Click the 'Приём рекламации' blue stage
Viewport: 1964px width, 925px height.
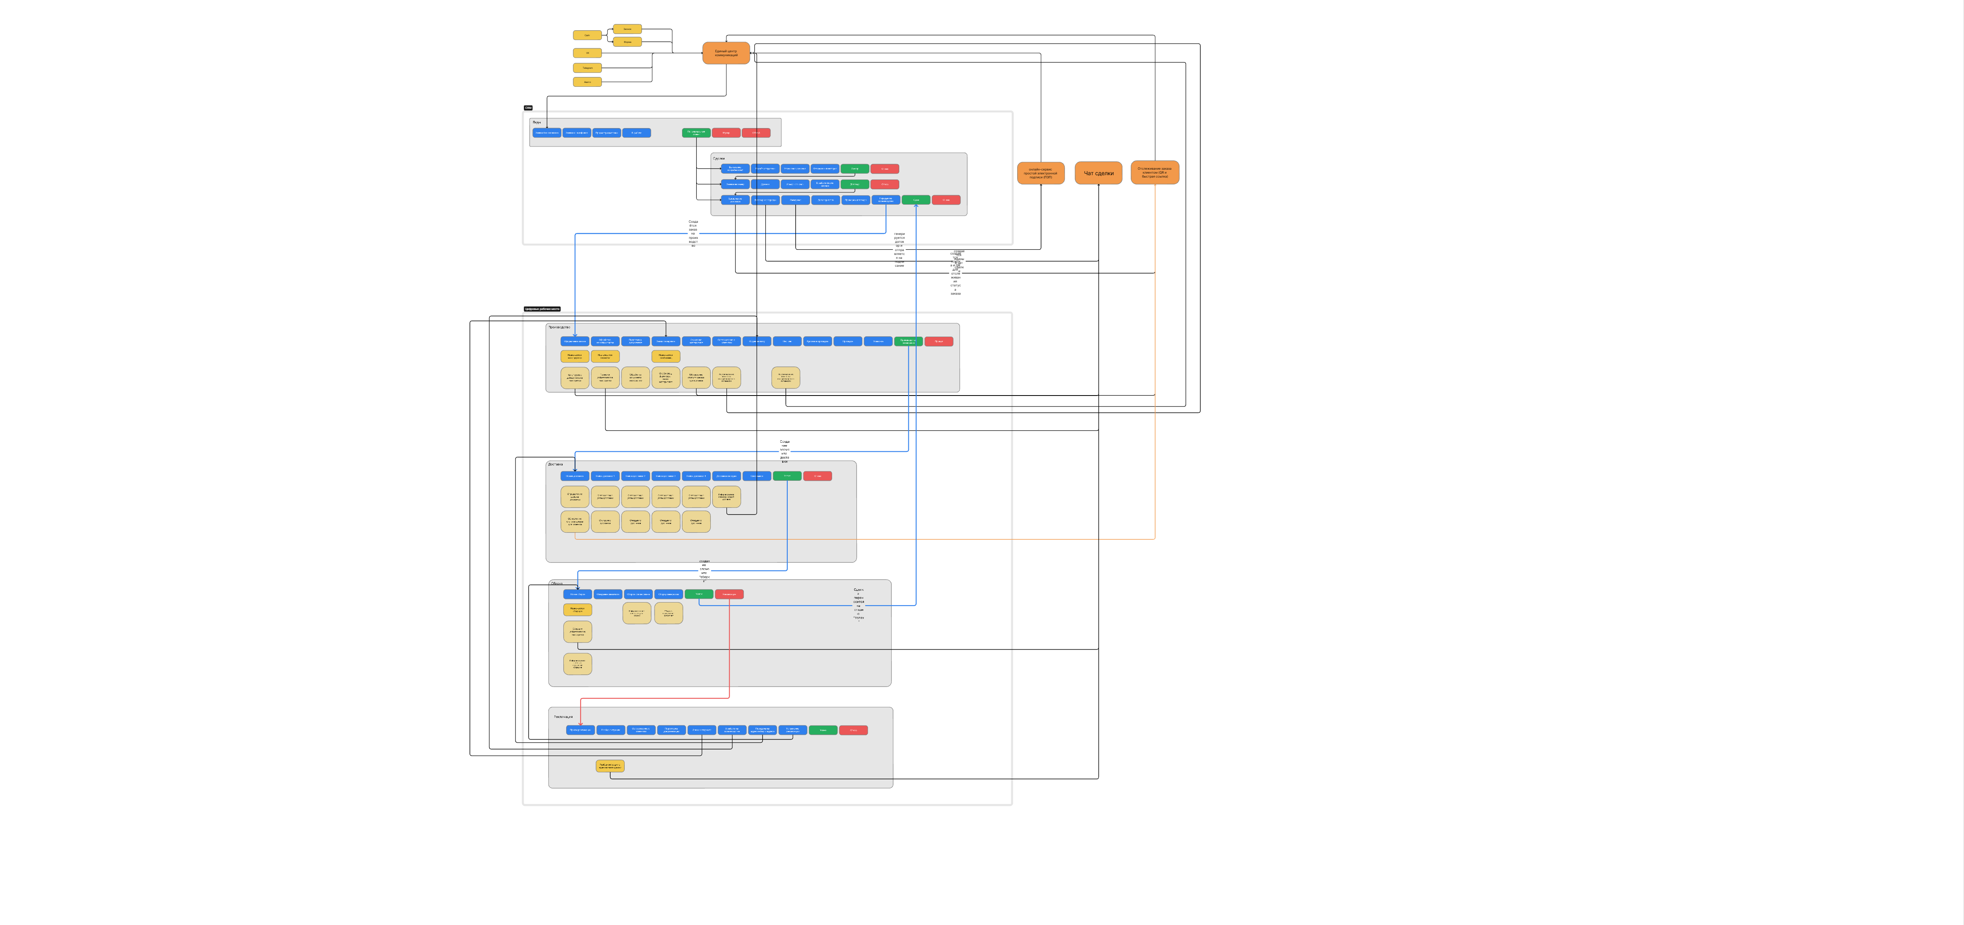point(580,730)
